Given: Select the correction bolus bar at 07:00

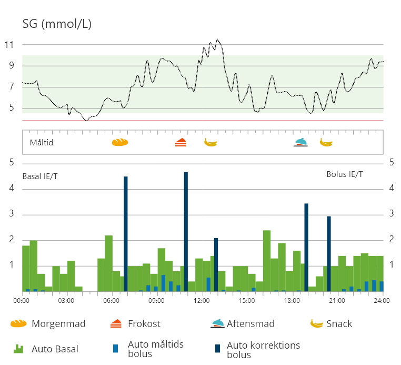Looking at the screenshot, I should pos(126,234).
